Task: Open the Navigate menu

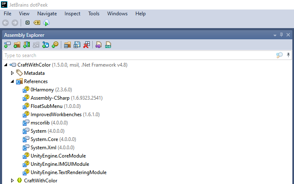Action: coord(47,14)
